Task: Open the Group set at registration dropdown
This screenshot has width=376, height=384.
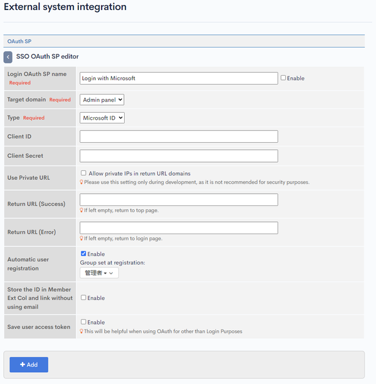Action: tap(99, 273)
